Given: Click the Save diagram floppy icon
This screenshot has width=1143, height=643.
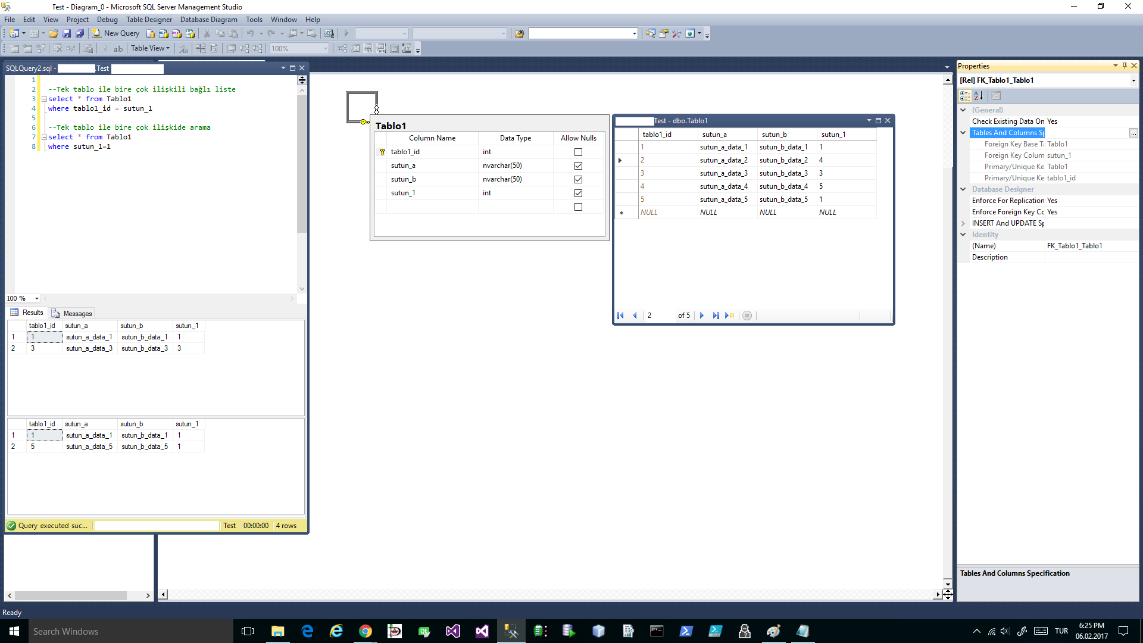Looking at the screenshot, I should tap(67, 33).
